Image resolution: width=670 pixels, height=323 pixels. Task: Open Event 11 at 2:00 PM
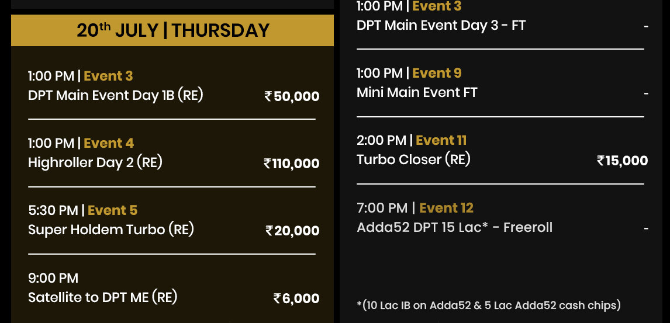441,140
